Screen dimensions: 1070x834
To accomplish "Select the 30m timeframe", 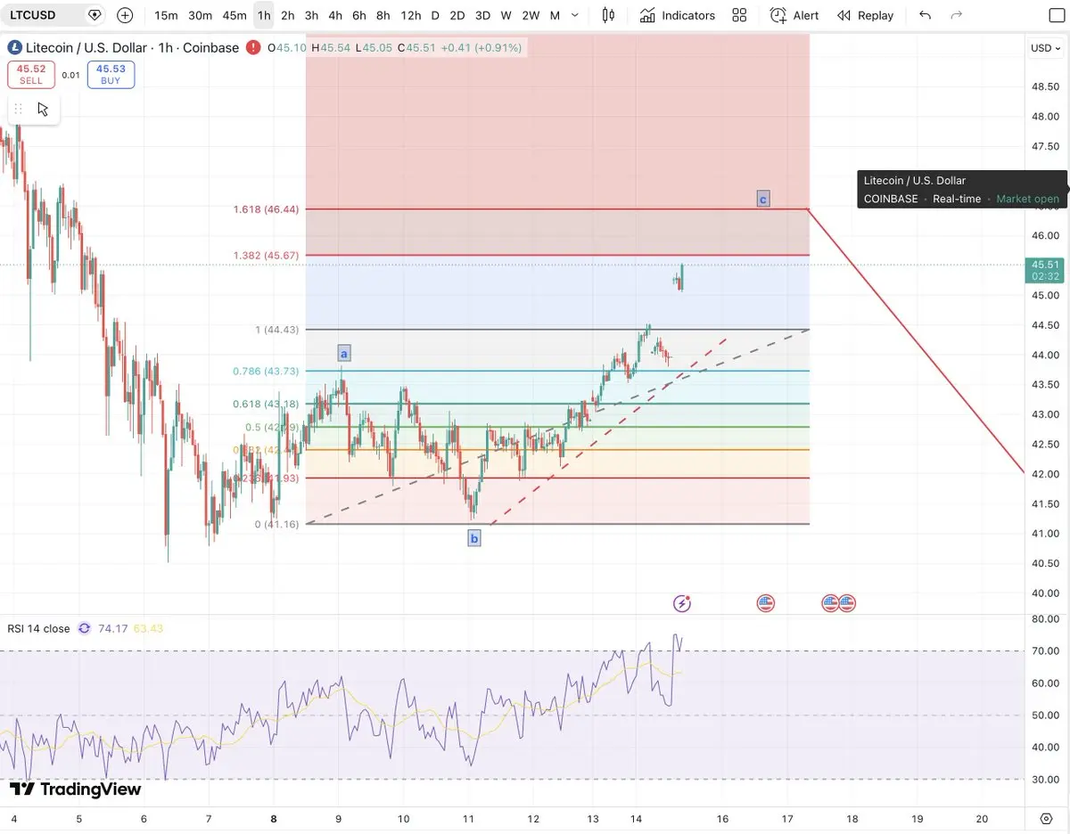I will click(x=201, y=15).
